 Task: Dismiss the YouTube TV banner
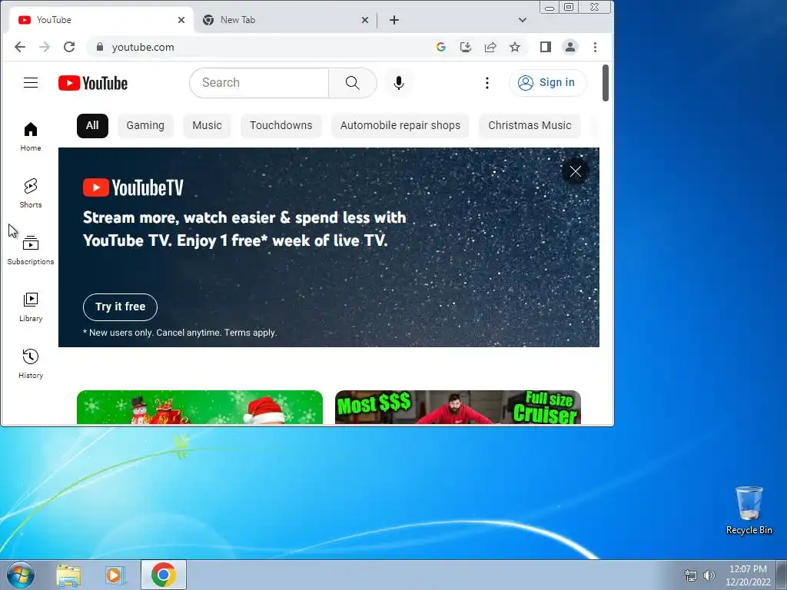click(x=575, y=171)
